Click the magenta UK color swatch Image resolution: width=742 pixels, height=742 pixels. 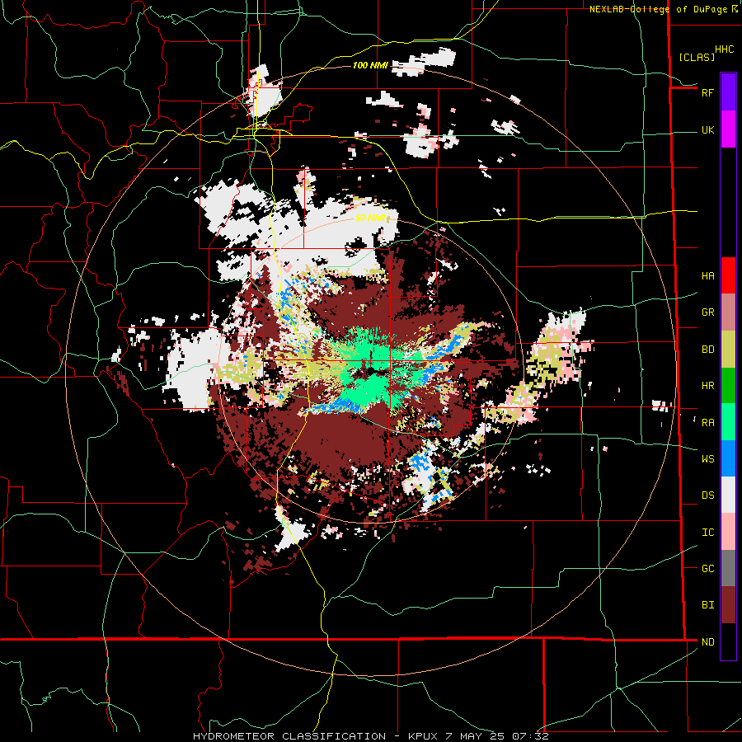tap(728, 129)
